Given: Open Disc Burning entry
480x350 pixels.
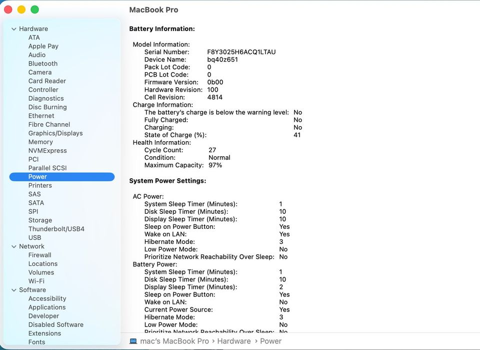Looking at the screenshot, I should pyautogui.click(x=47, y=107).
